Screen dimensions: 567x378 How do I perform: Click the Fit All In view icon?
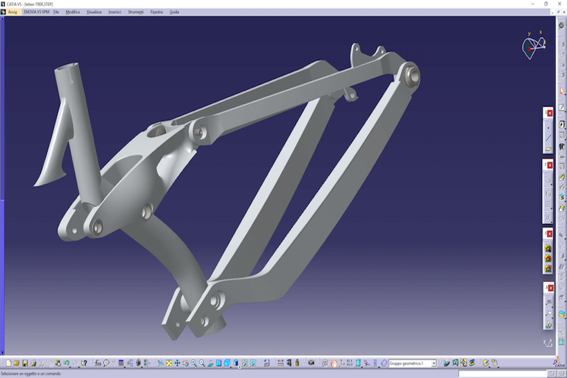tap(169, 363)
